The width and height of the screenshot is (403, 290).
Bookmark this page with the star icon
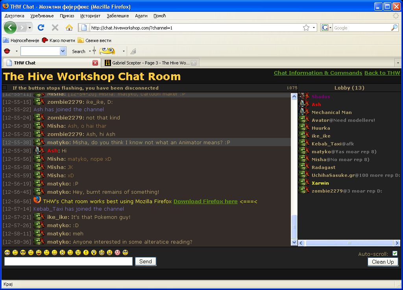pyautogui.click(x=306, y=28)
